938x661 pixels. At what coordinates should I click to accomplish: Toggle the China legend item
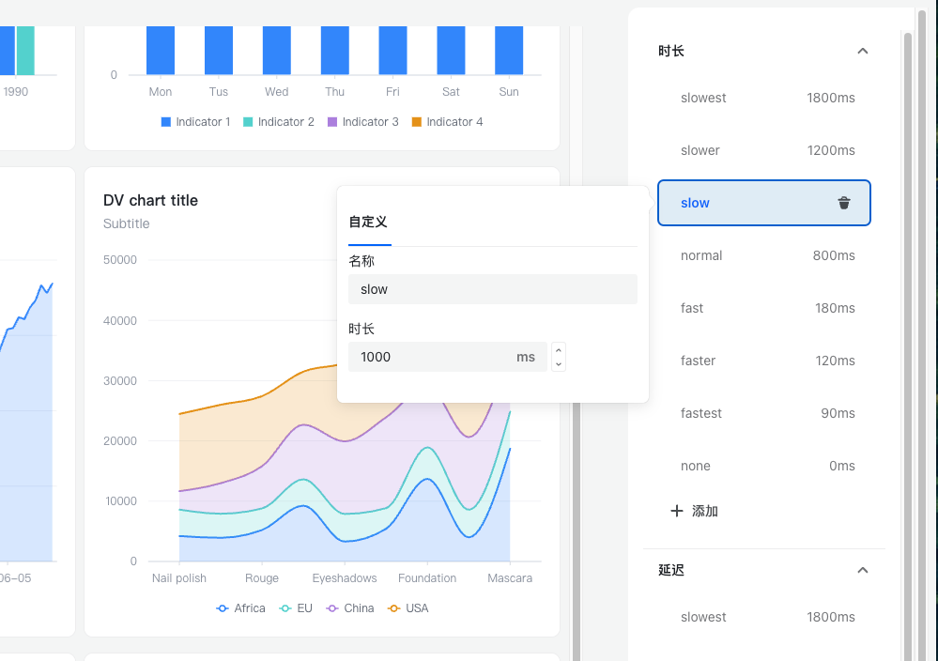click(x=350, y=608)
